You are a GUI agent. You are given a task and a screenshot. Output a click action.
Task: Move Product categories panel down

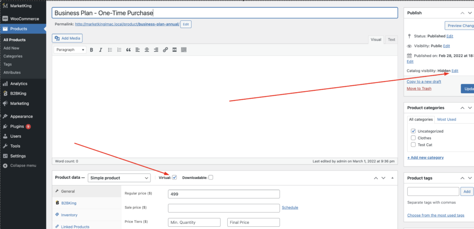[470, 108]
